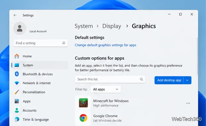The height and width of the screenshot is (126, 206).
Task: Go back to Display in the breadcrumb
Action: (112, 26)
